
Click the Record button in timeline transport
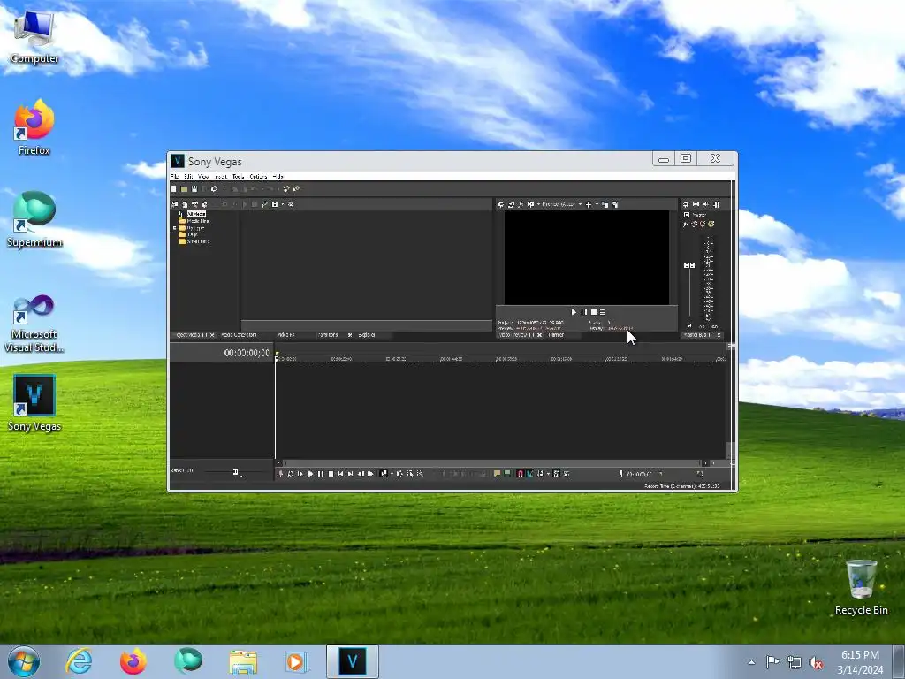point(280,474)
